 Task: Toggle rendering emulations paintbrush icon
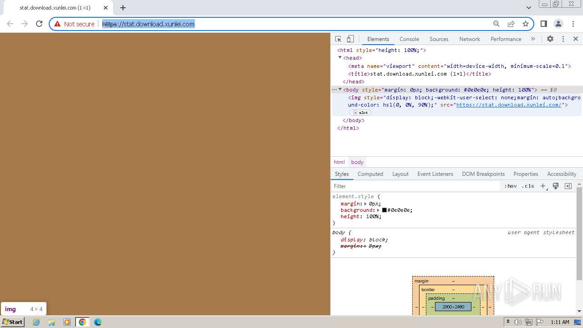click(556, 186)
